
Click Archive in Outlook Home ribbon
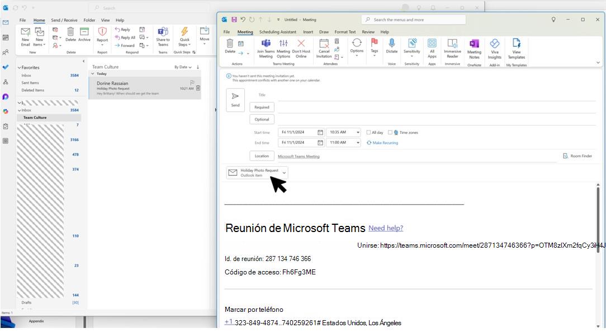coord(84,35)
